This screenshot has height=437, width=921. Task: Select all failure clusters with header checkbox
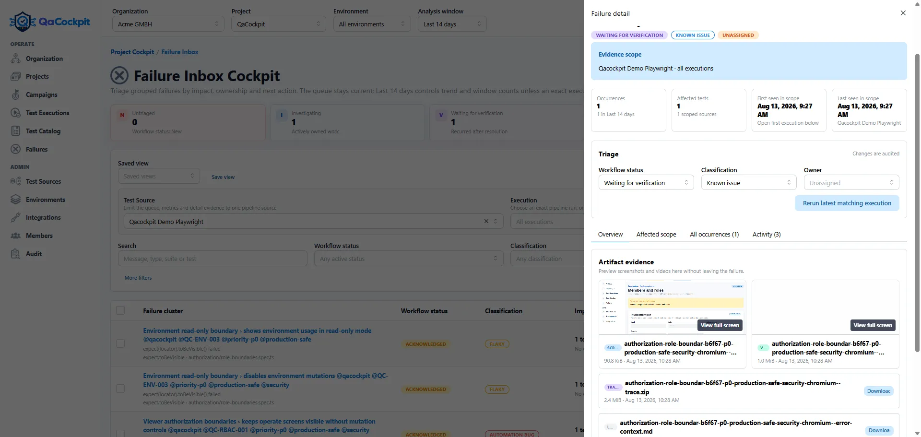[120, 311]
